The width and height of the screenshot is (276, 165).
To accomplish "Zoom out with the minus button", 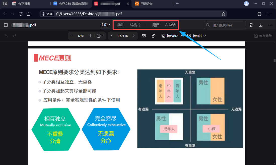I will pos(72,36).
